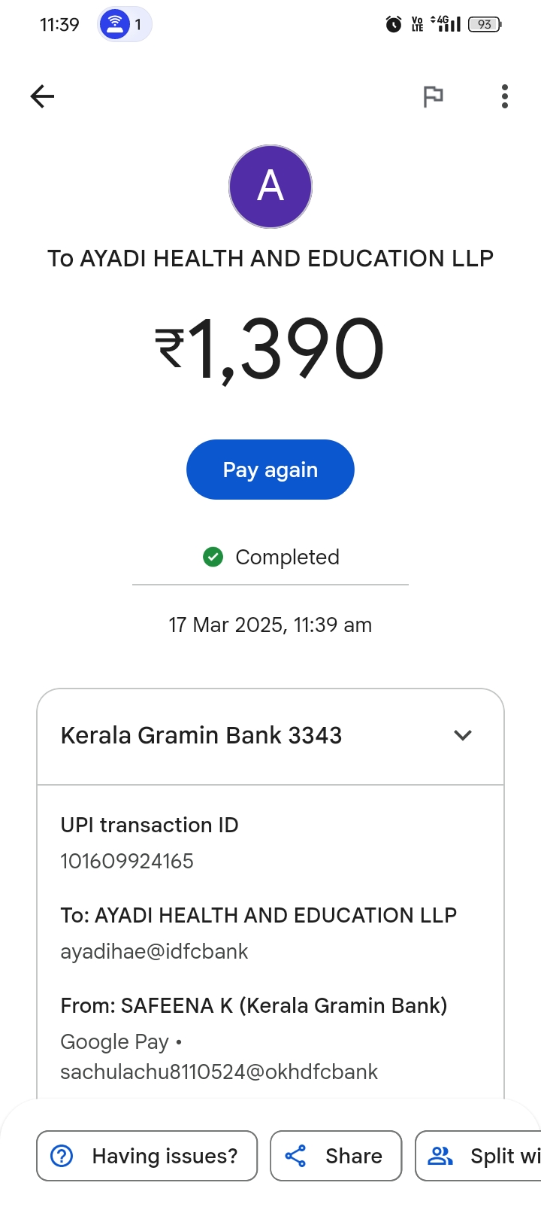Tap the Having issues? button

[x=147, y=1156]
